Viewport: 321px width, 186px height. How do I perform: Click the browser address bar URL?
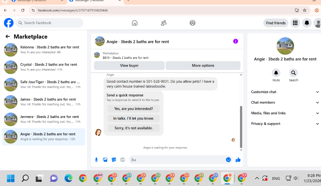73,10
